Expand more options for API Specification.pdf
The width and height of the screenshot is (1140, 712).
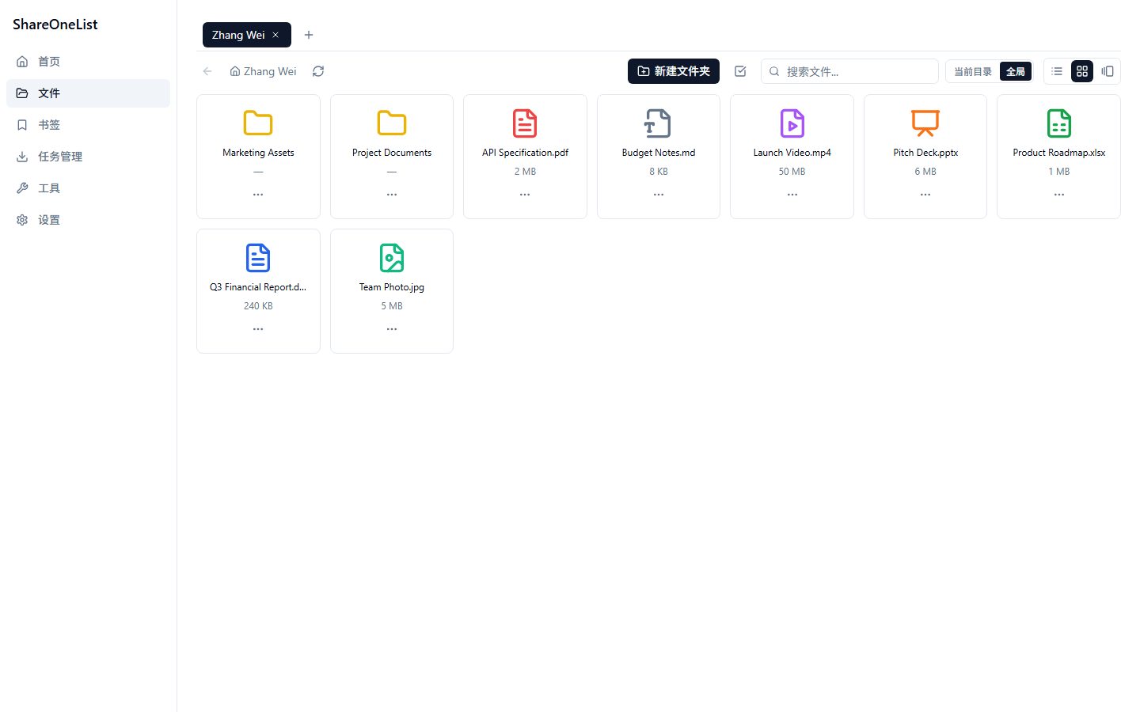[525, 195]
